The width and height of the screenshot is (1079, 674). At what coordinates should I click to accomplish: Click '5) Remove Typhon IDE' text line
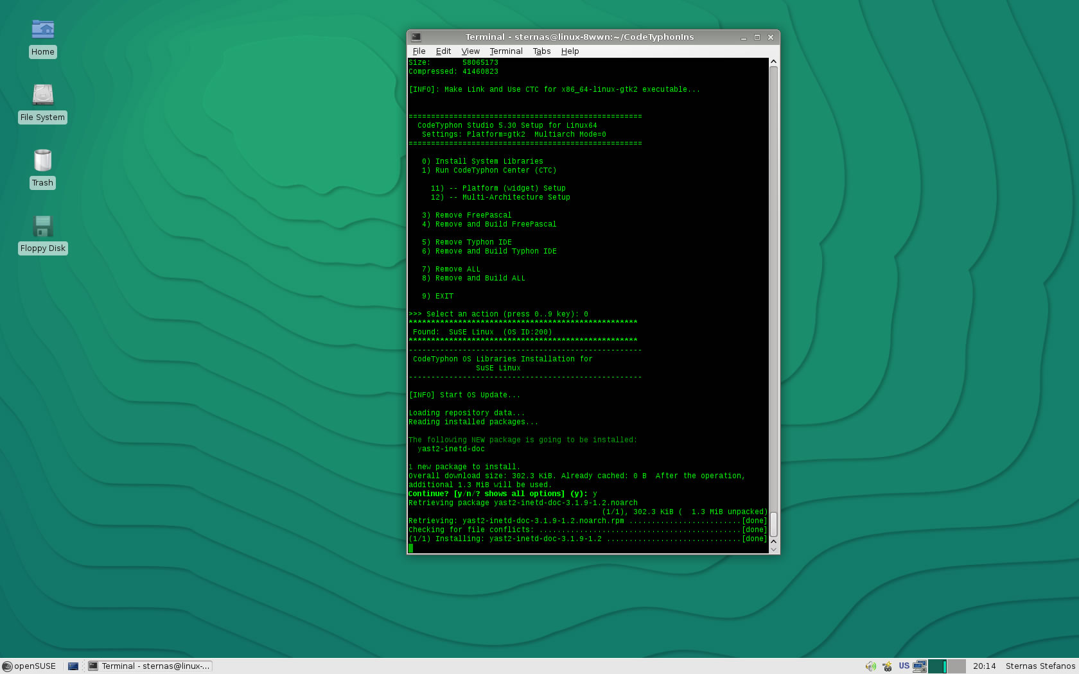466,243
